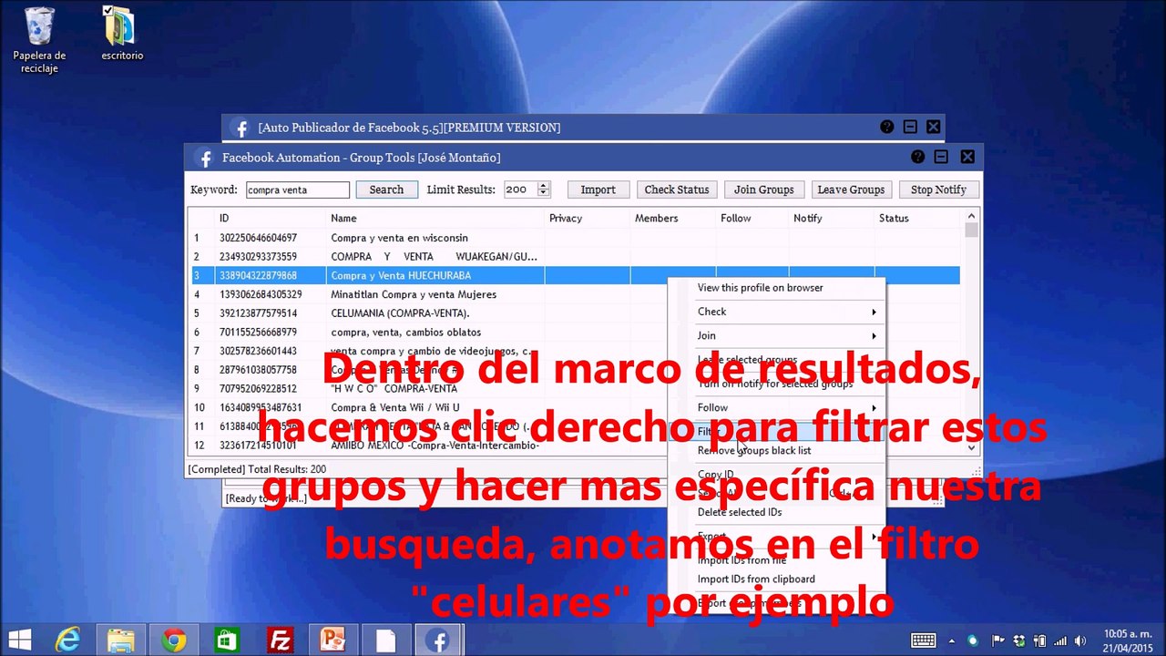Expand the Follow submenu arrow
This screenshot has width=1166, height=656.
pyautogui.click(x=874, y=408)
